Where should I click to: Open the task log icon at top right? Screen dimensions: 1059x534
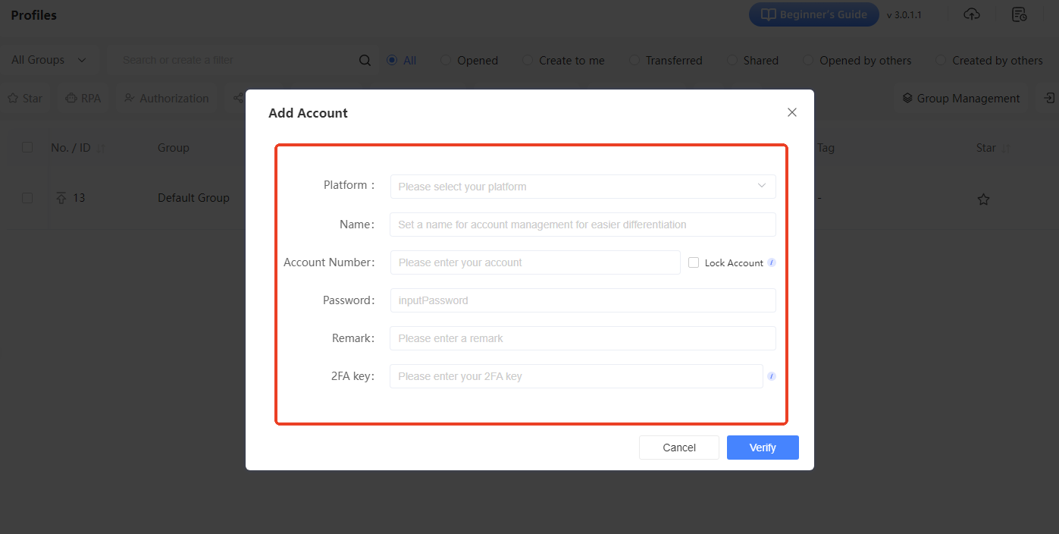[x=1020, y=14]
